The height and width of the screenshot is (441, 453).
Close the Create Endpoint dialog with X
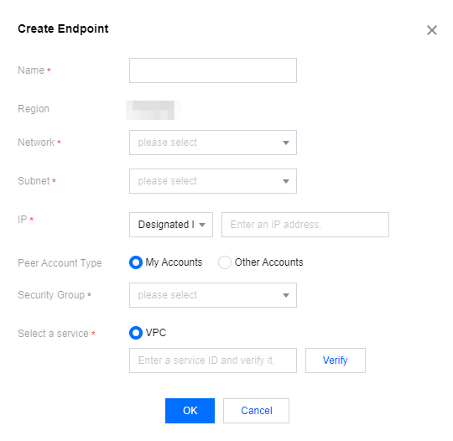pyautogui.click(x=432, y=30)
